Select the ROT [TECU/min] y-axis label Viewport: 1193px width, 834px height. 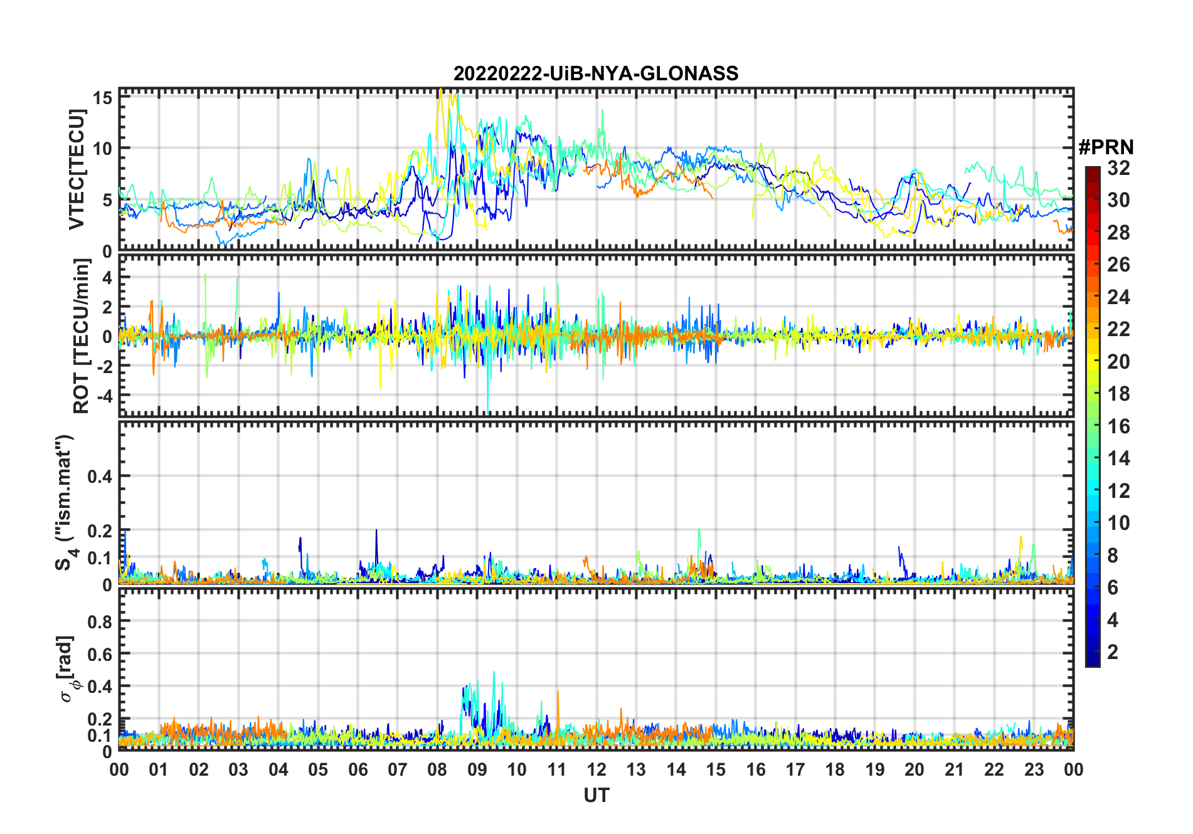point(82,336)
